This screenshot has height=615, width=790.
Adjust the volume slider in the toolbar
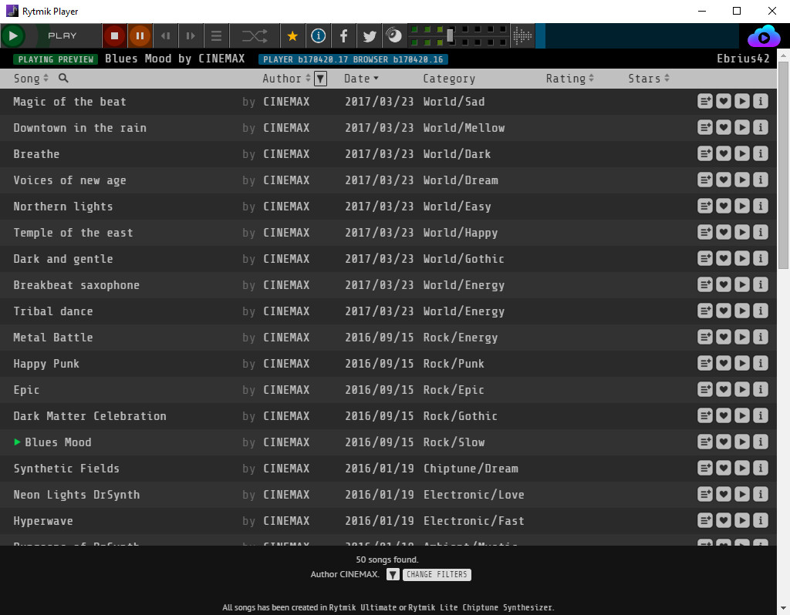(451, 34)
